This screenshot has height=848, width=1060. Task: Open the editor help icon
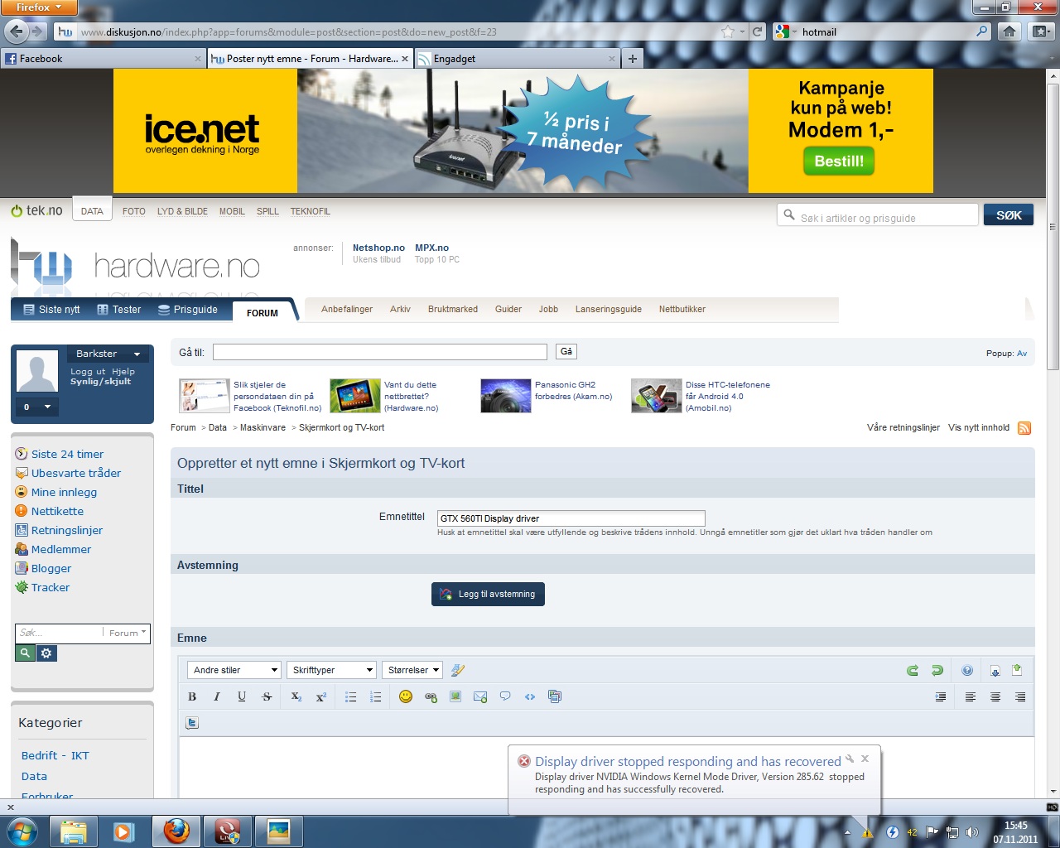coord(967,670)
